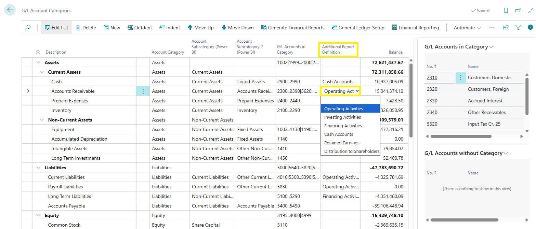Click the bookmark icon in header
Image resolution: width=536 pixels, height=229 pixels.
pos(506,11)
